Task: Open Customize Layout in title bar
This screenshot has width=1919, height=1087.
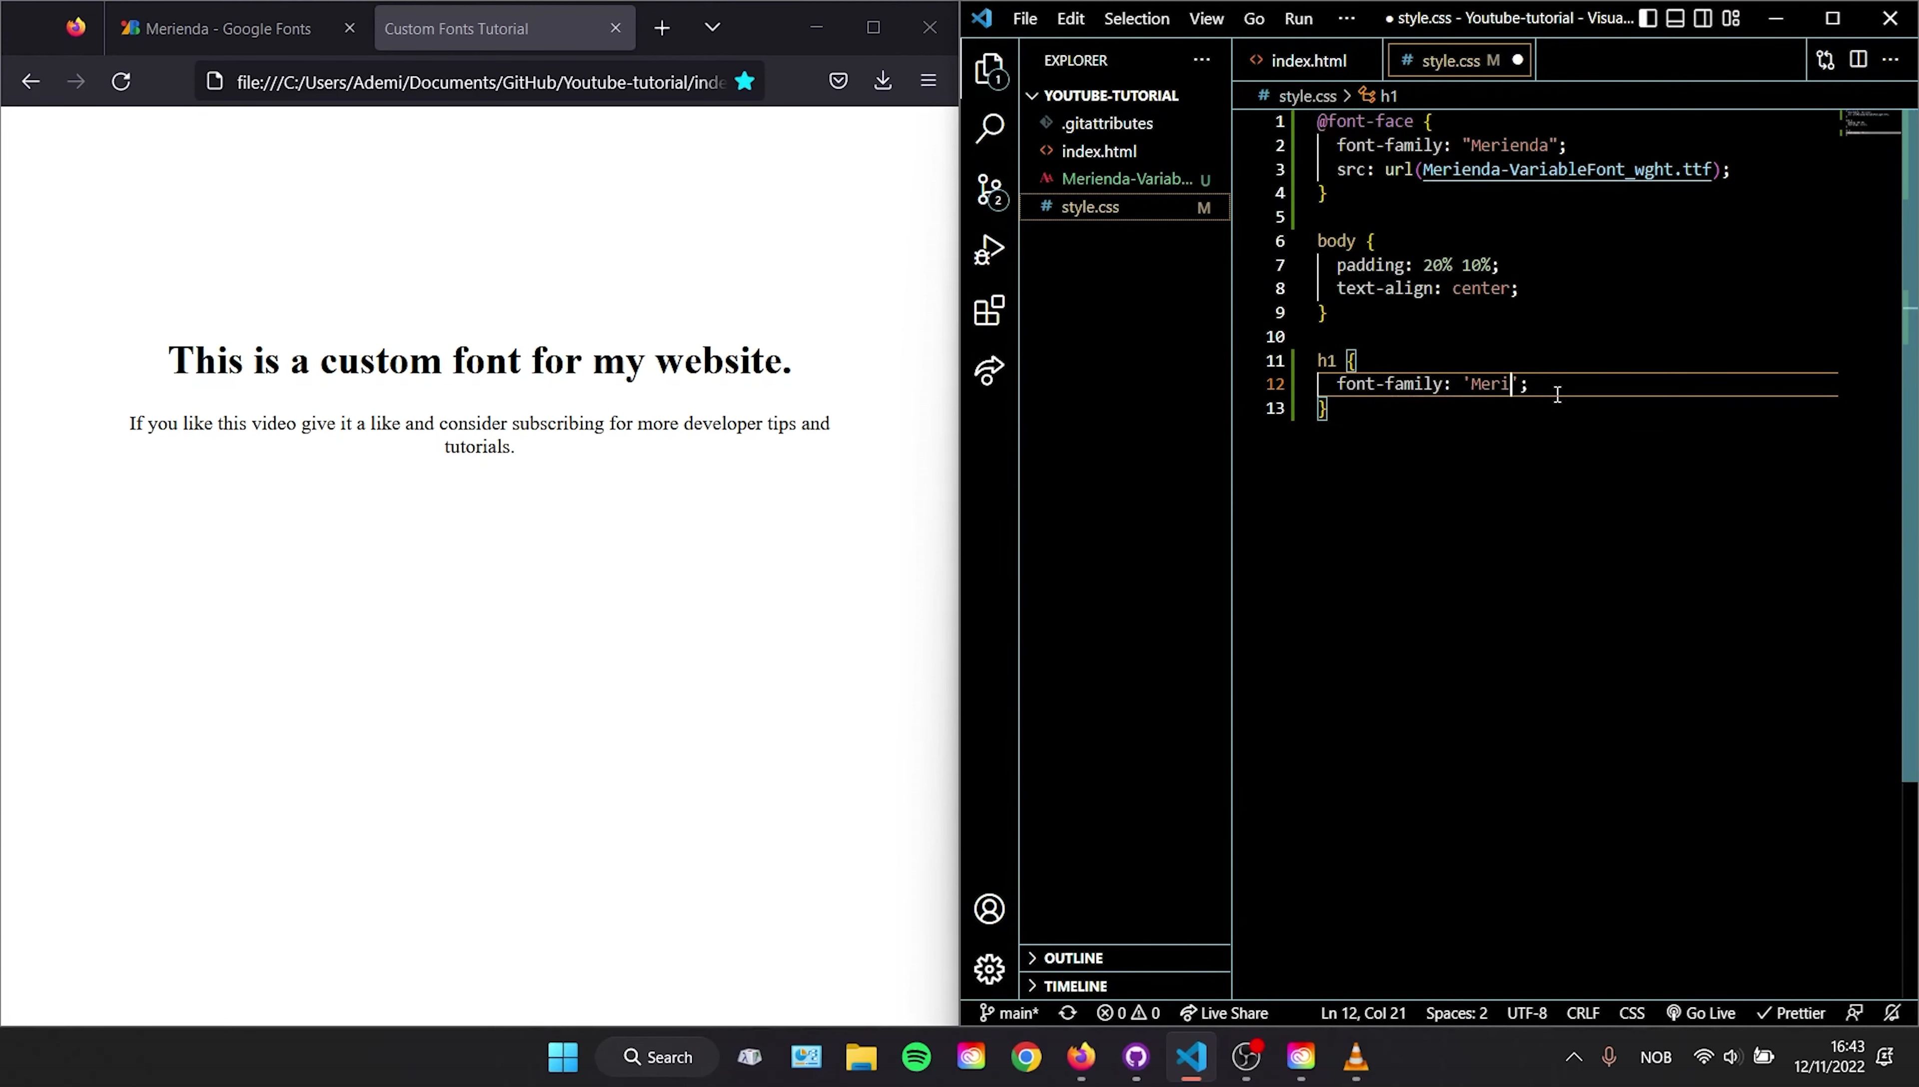Action: pyautogui.click(x=1731, y=18)
